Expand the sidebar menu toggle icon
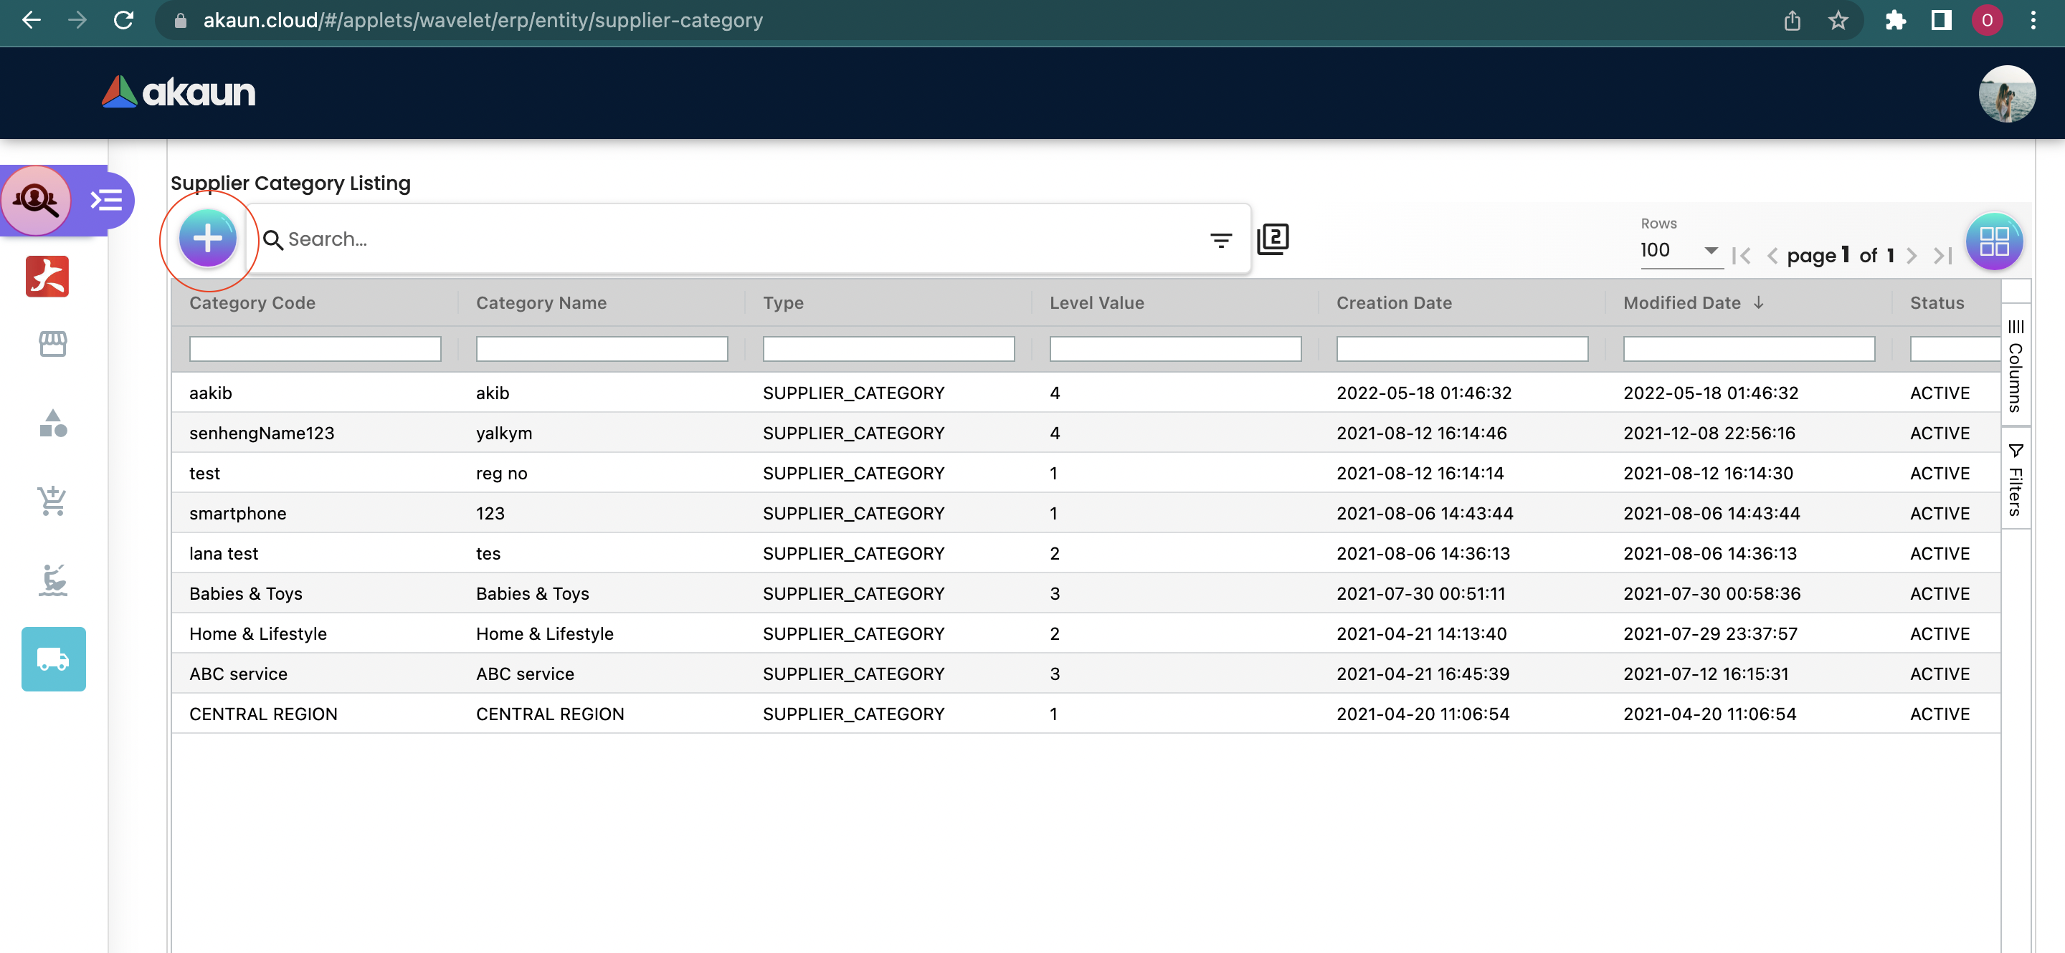The width and height of the screenshot is (2065, 953). point(107,200)
